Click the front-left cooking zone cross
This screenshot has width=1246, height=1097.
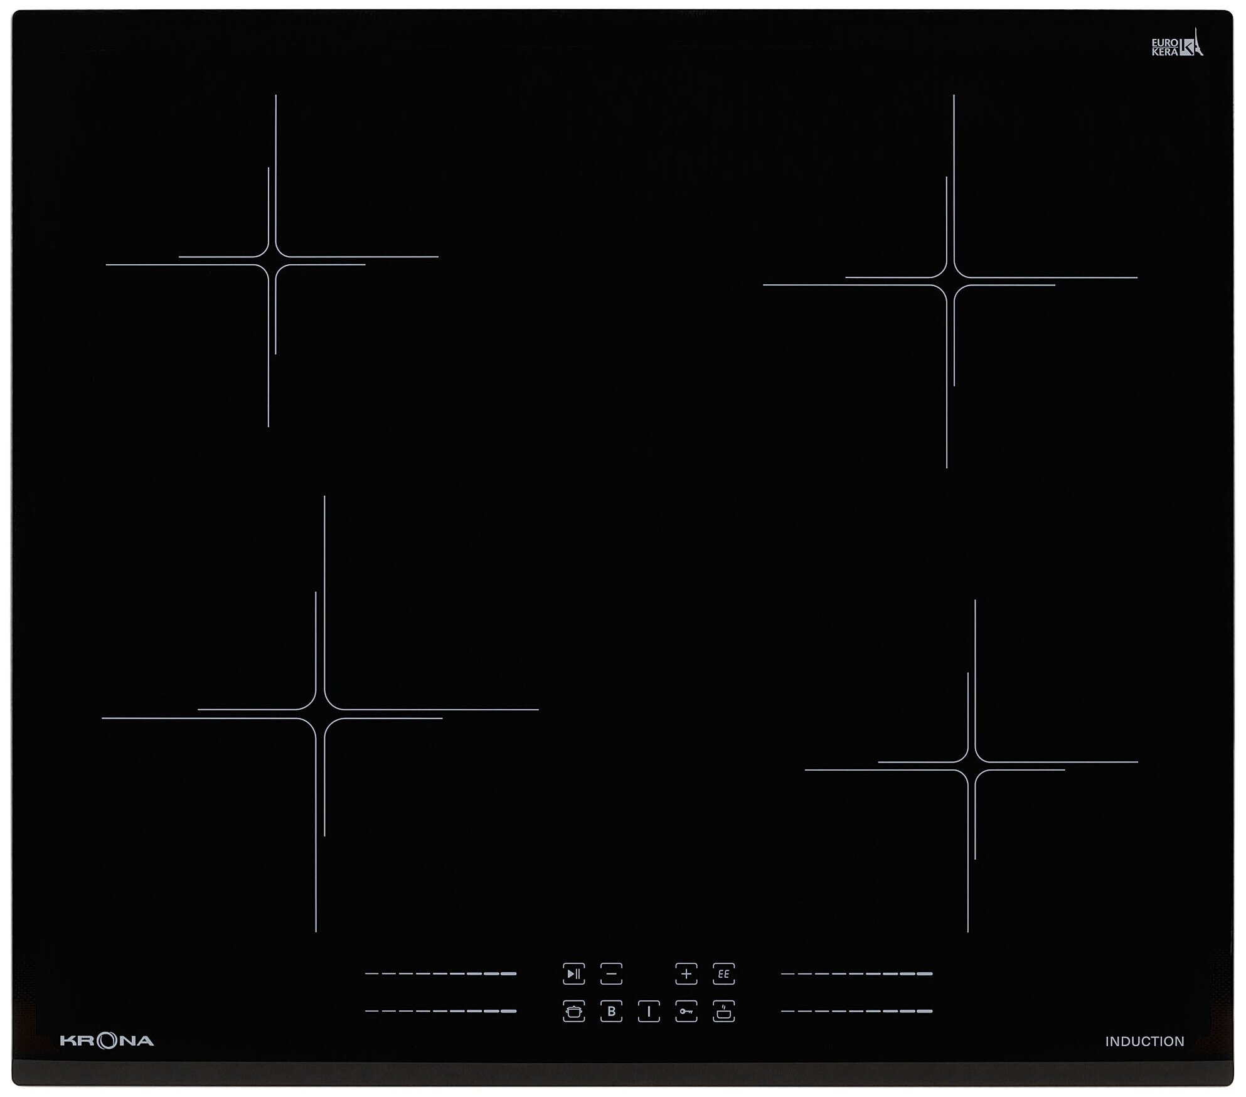(320, 714)
